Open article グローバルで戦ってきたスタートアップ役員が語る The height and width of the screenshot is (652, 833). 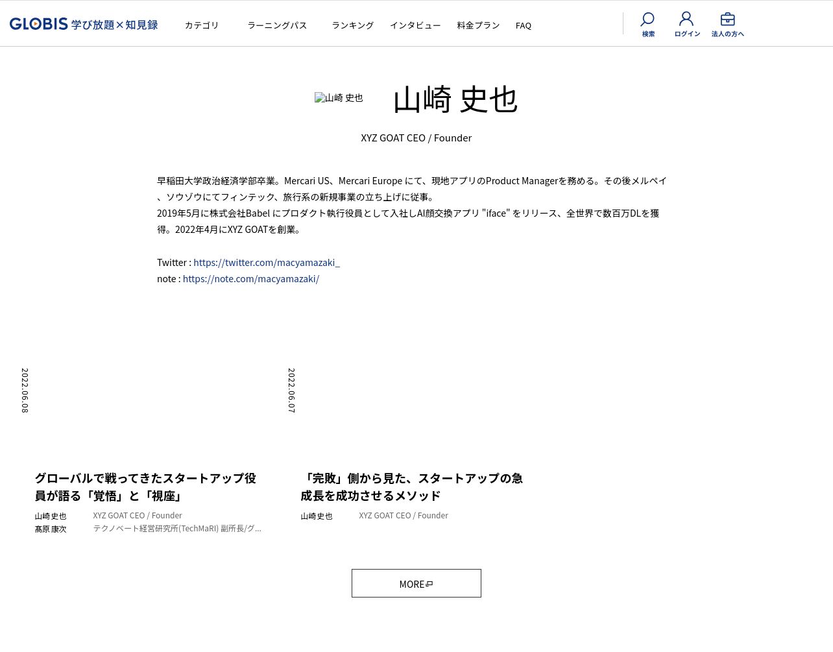[145, 487]
